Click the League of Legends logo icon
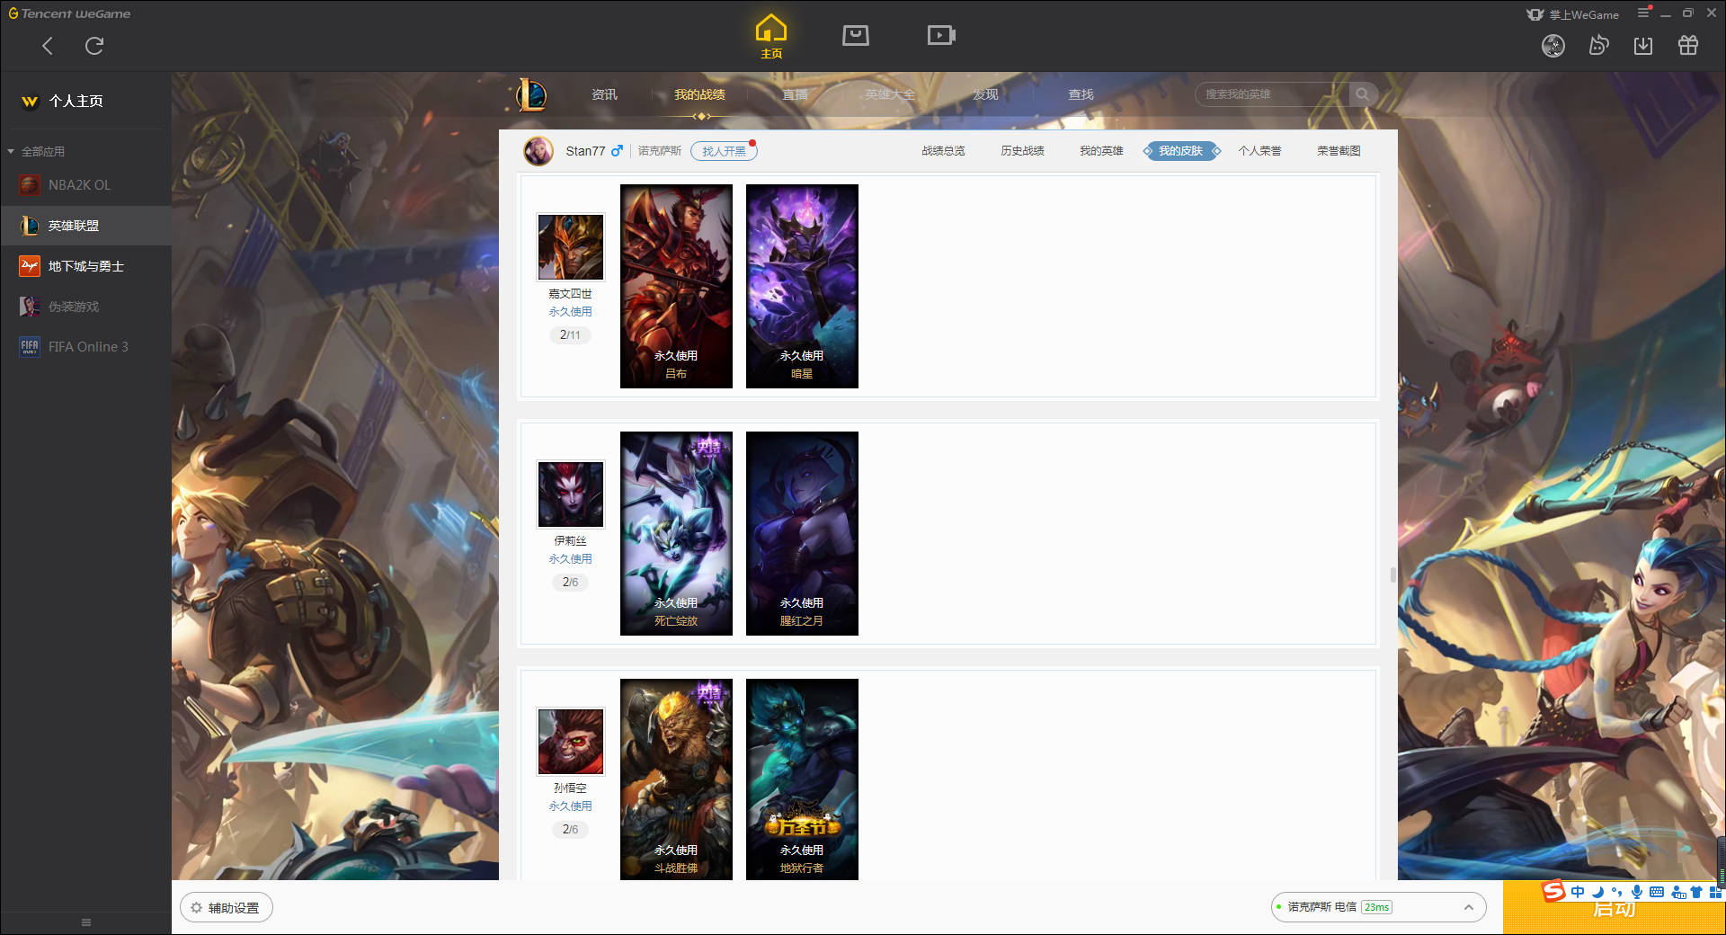The height and width of the screenshot is (935, 1726). click(531, 94)
